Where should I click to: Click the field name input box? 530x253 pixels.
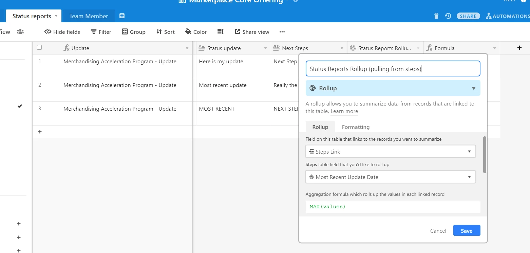pyautogui.click(x=393, y=69)
